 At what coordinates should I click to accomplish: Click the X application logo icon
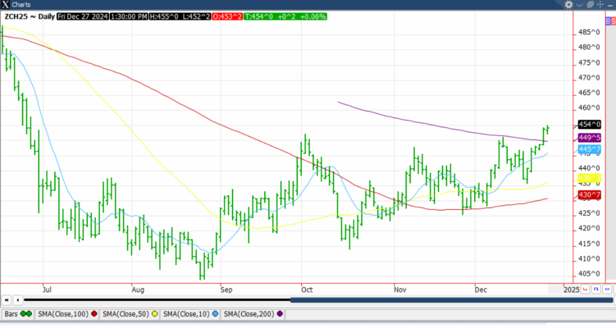pyautogui.click(x=5, y=5)
